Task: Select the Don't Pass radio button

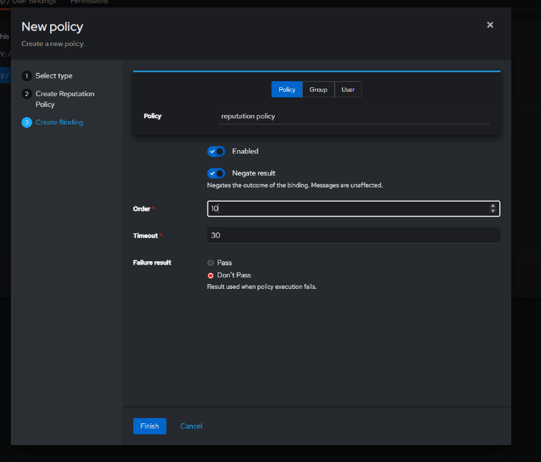Action: 210,275
